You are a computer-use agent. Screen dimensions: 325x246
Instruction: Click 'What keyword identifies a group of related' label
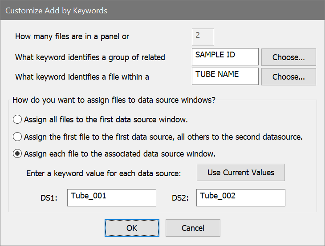[90, 57]
